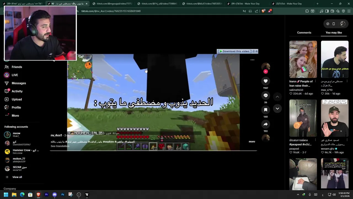Open the wesam.ghz recommended video thumbnail
Viewport: 353px width, 199px height.
[335, 118]
